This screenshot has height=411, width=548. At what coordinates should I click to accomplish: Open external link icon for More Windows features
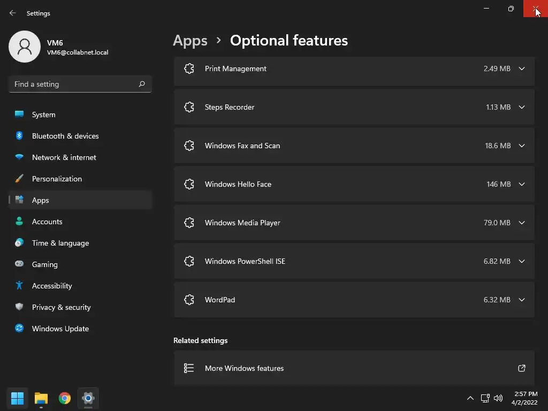click(x=522, y=368)
